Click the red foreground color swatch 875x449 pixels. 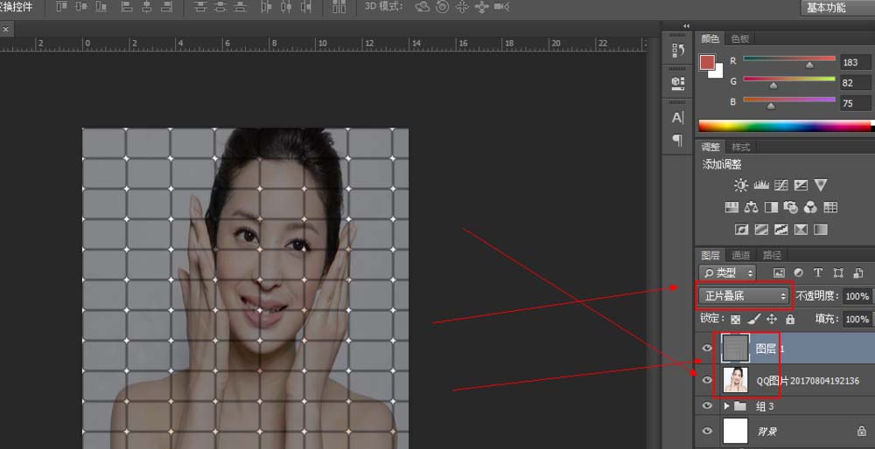tap(707, 63)
